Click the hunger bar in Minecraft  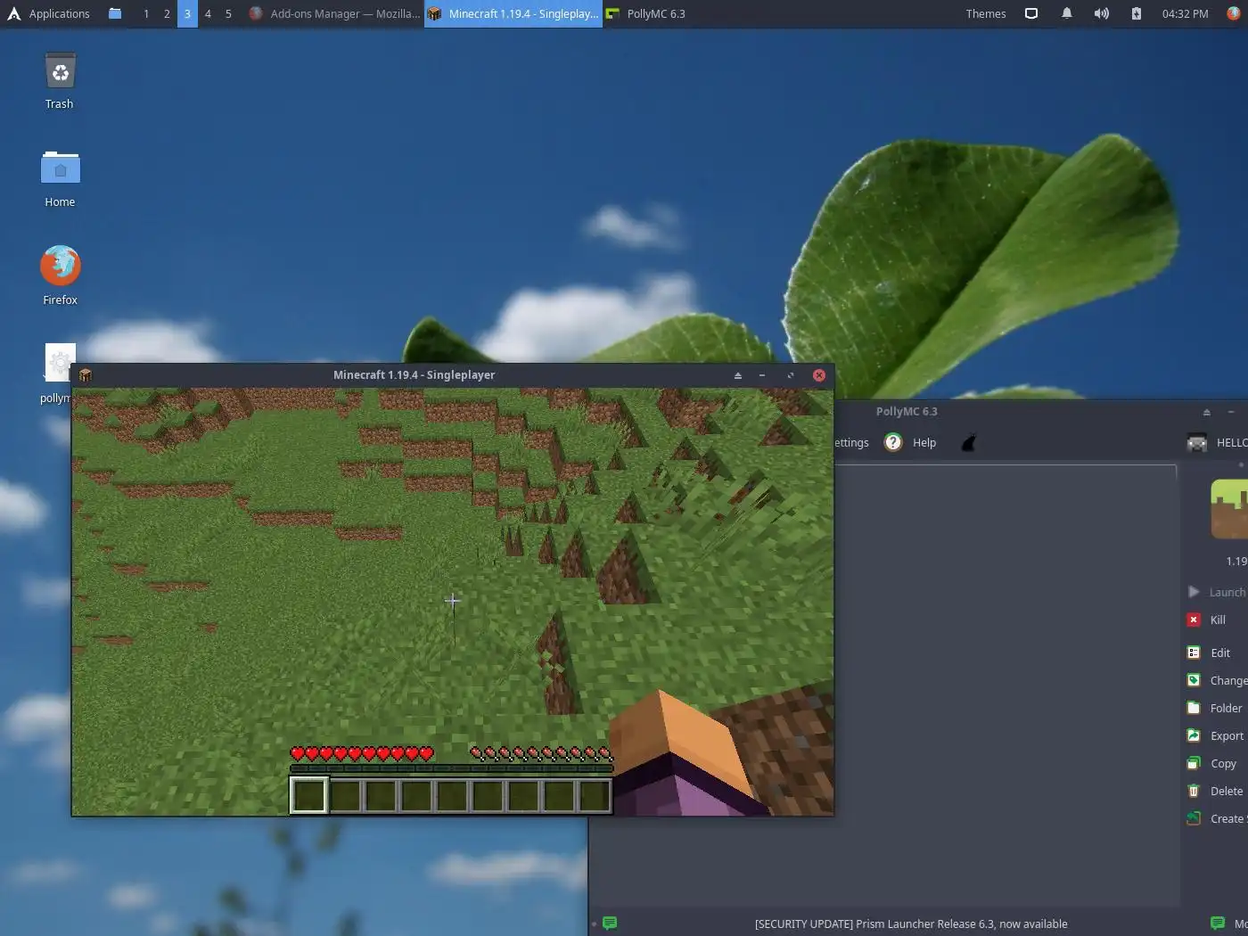(541, 753)
